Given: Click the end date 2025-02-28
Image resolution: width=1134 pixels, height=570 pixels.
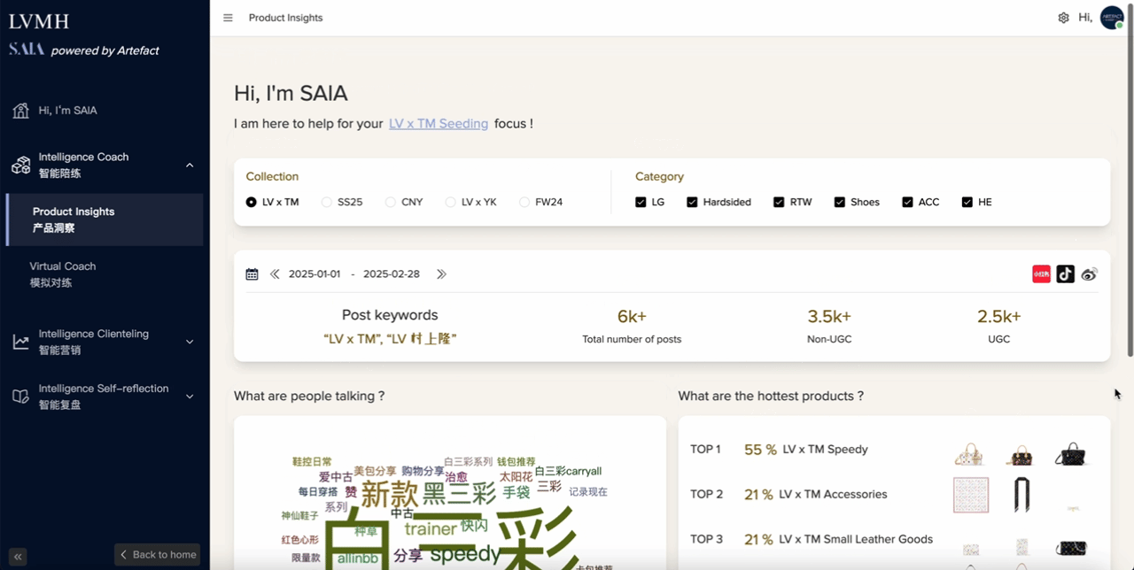Looking at the screenshot, I should [x=392, y=274].
